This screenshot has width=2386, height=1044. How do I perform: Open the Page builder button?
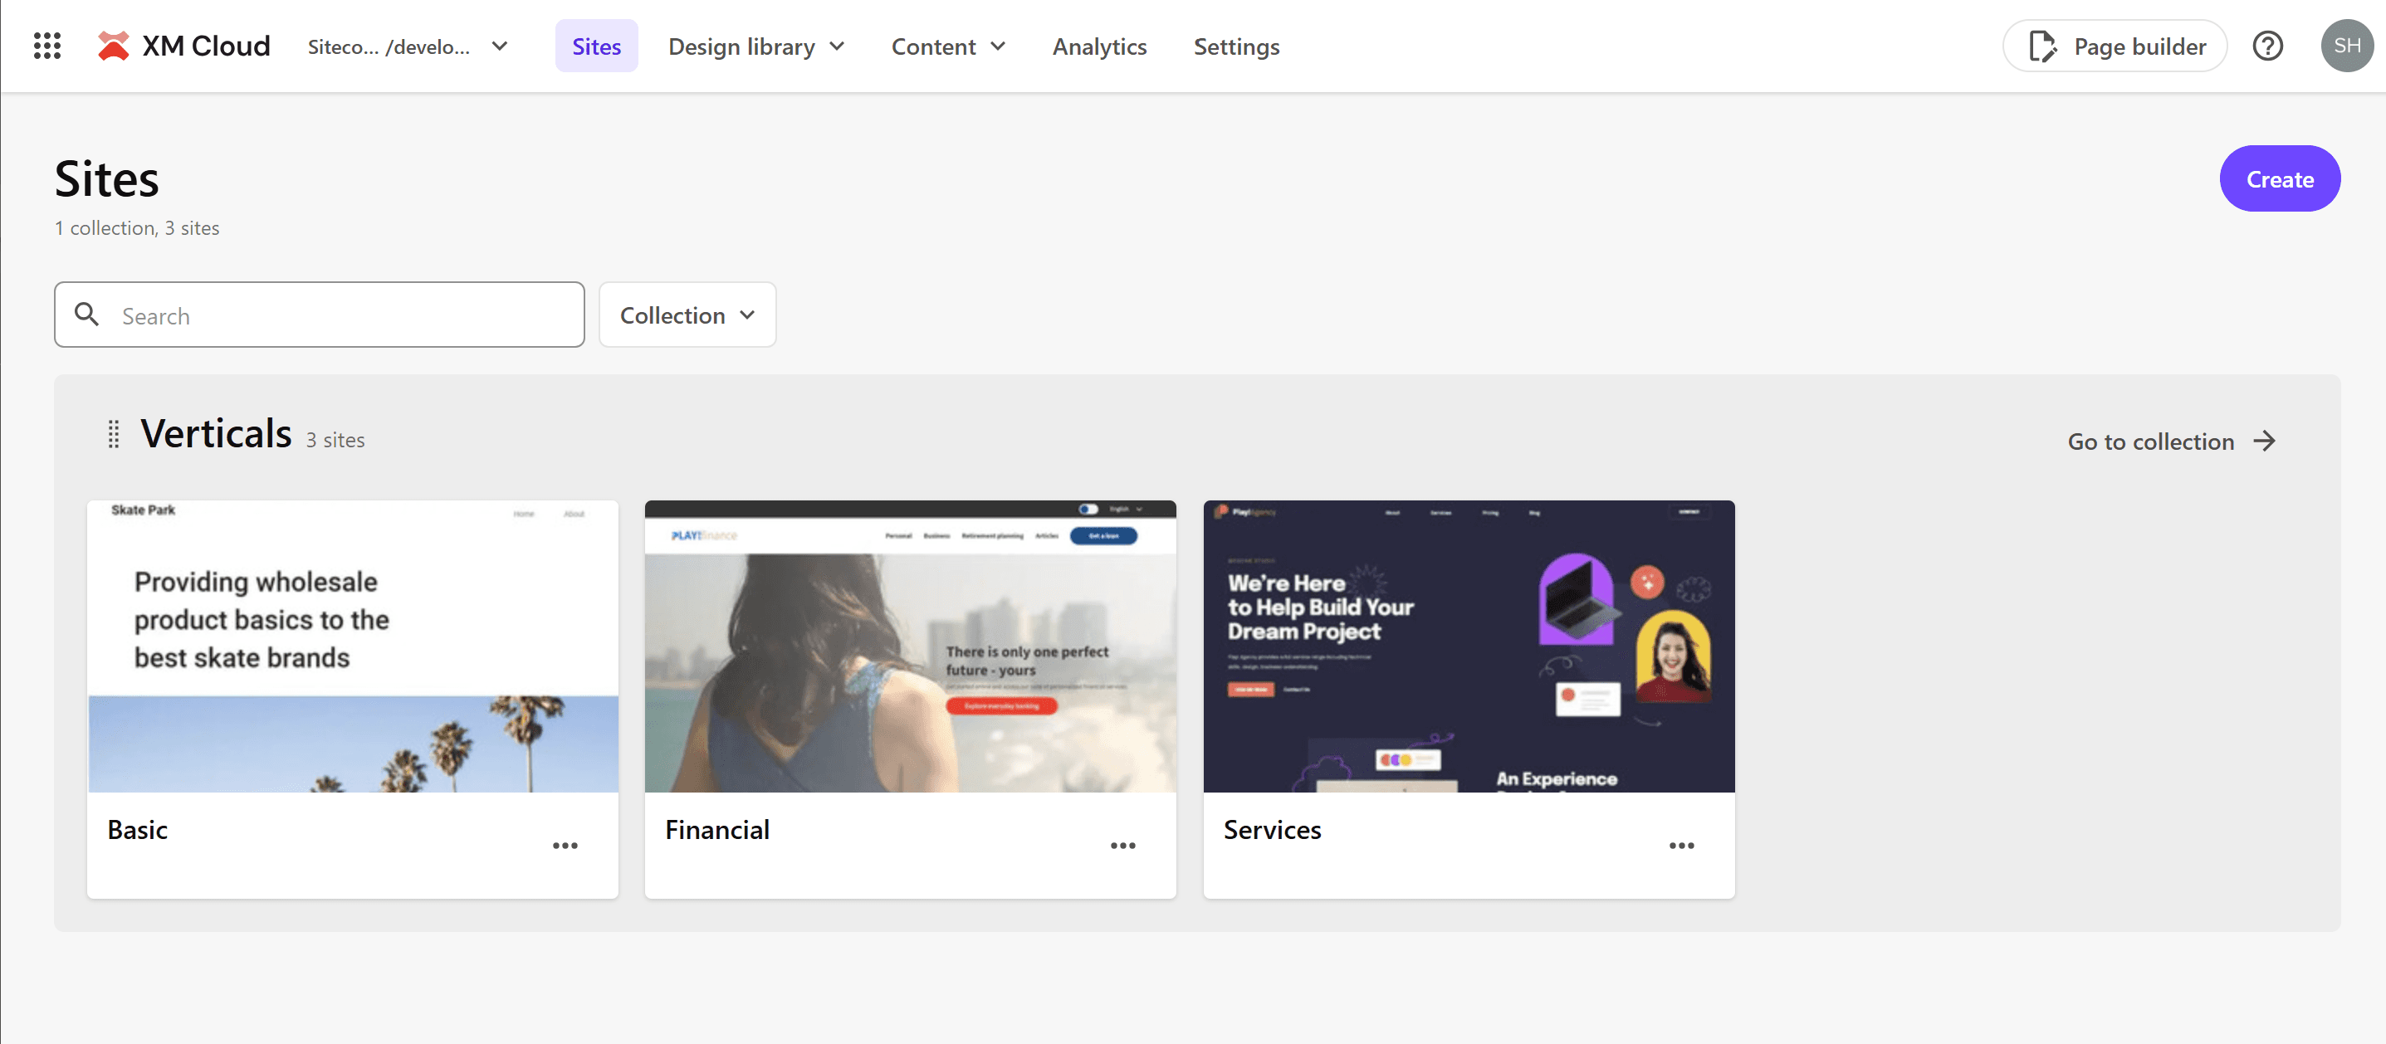pos(2114,46)
